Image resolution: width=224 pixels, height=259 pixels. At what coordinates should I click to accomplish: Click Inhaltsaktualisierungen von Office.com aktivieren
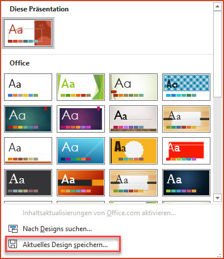[99, 213]
